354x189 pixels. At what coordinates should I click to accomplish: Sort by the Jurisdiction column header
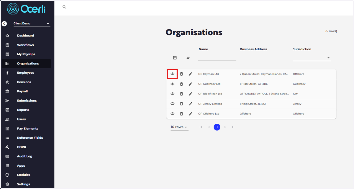[x=302, y=49]
